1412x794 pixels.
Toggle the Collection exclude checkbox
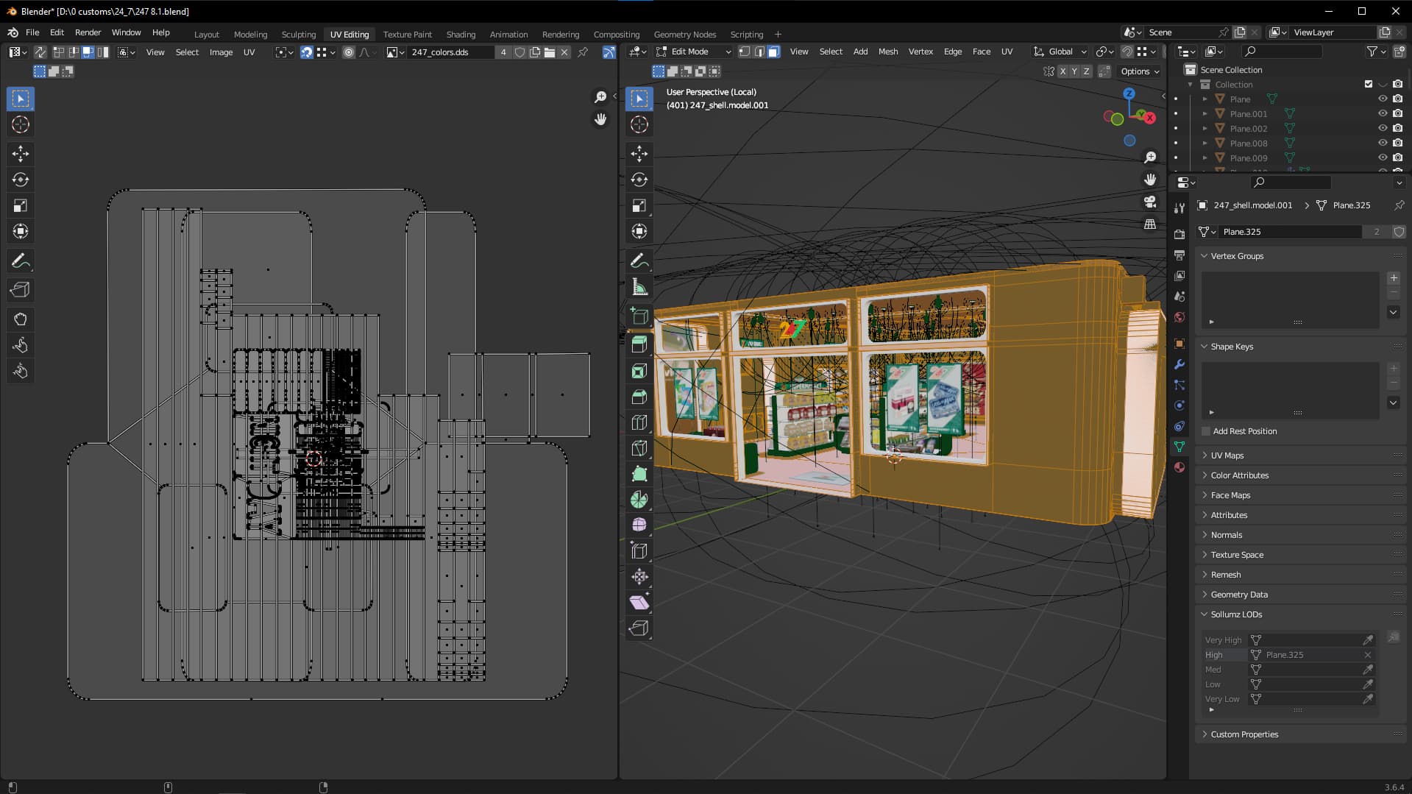(x=1369, y=84)
